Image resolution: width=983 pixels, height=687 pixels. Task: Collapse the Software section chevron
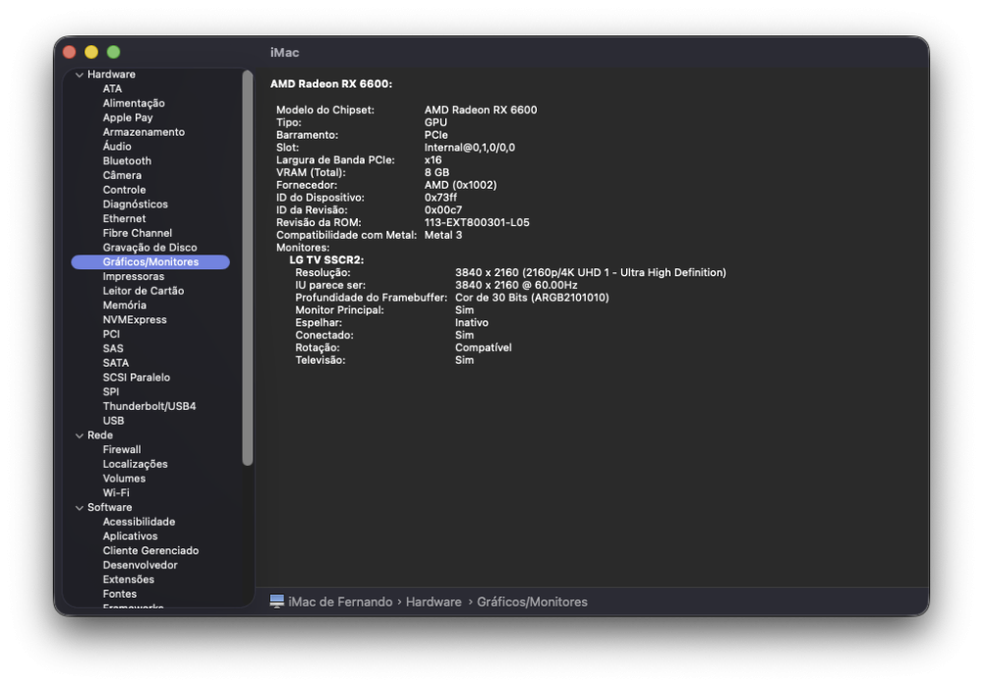coord(79,508)
